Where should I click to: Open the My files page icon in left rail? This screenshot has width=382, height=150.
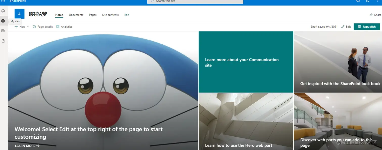point(3,41)
